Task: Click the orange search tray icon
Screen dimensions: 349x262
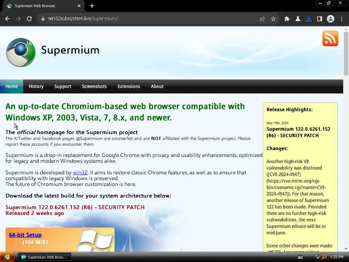Action: [x=324, y=257]
